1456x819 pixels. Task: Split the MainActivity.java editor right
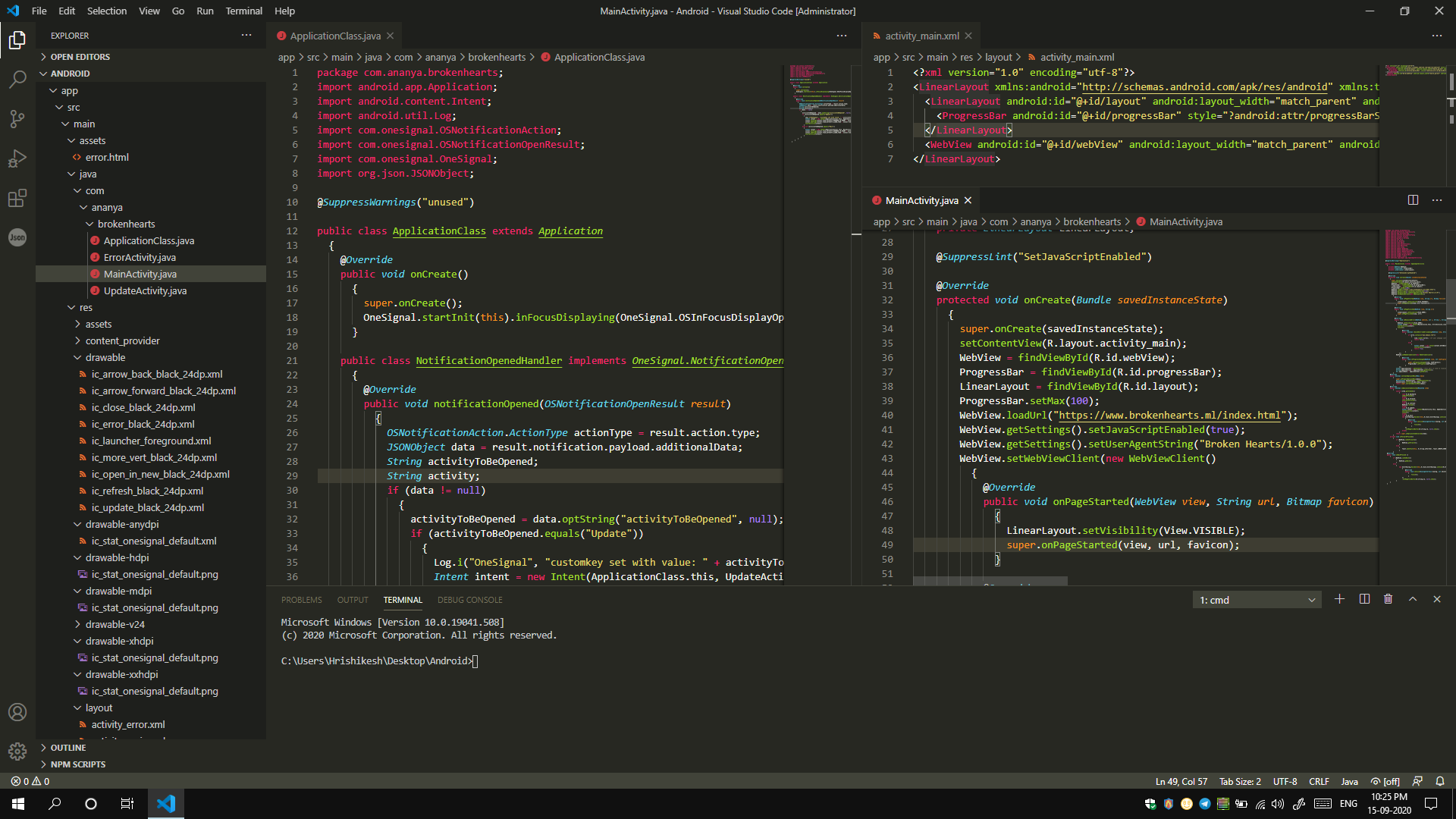(x=1414, y=200)
